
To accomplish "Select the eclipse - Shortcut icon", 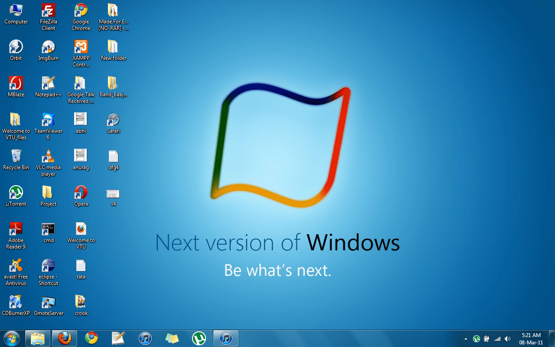I will pos(48,272).
